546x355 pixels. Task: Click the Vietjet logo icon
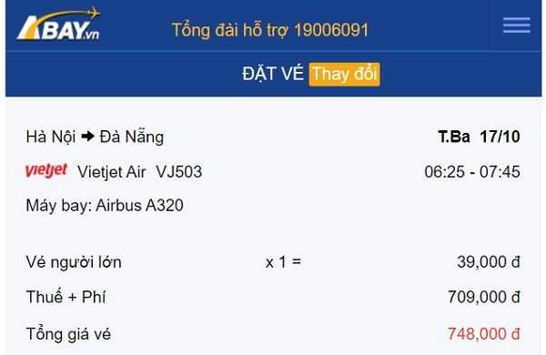tap(46, 170)
